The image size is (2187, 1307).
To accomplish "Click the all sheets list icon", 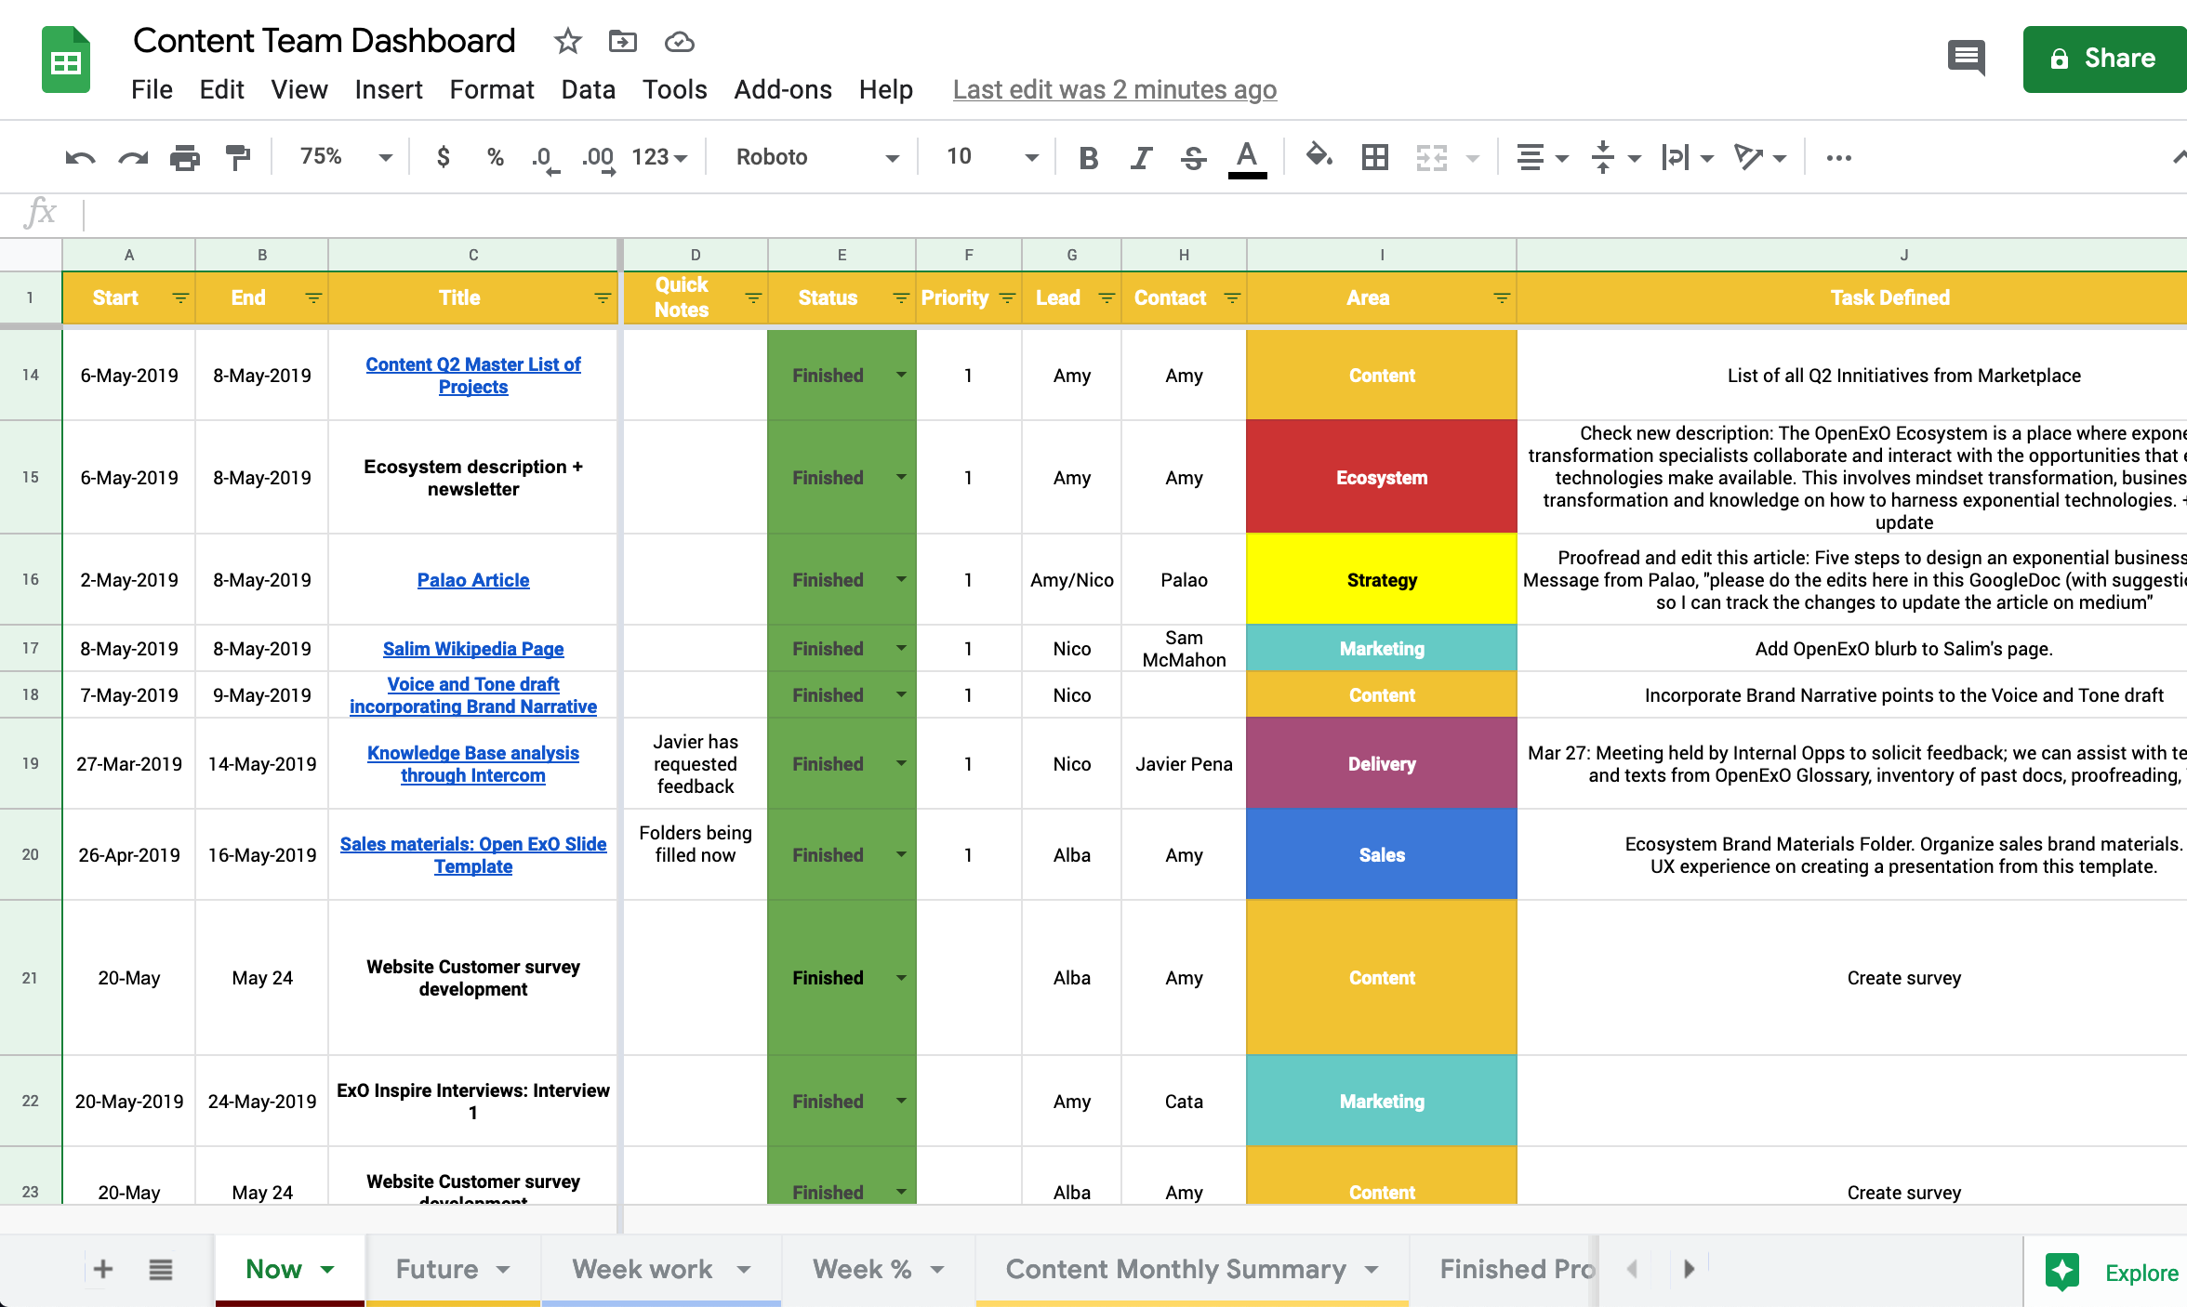I will [160, 1269].
